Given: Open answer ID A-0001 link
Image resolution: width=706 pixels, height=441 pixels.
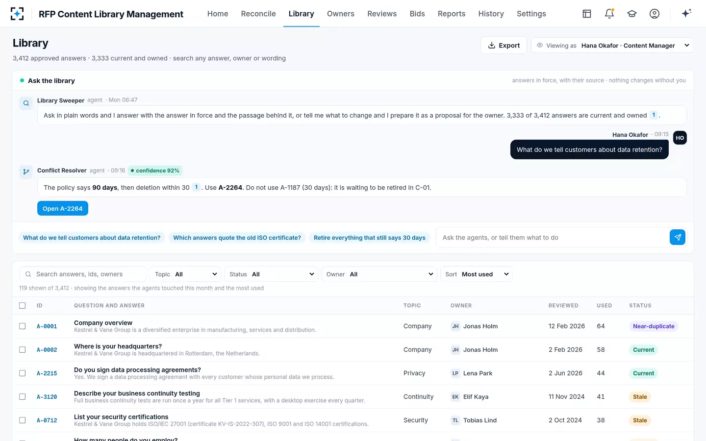Looking at the screenshot, I should click(x=47, y=326).
